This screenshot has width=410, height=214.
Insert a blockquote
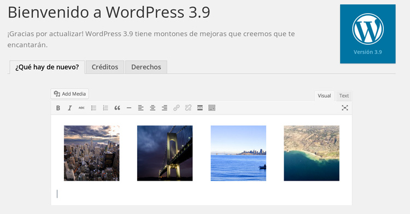point(117,108)
